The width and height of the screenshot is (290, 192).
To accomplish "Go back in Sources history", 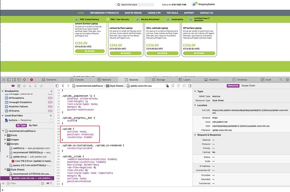I will [63, 86].
